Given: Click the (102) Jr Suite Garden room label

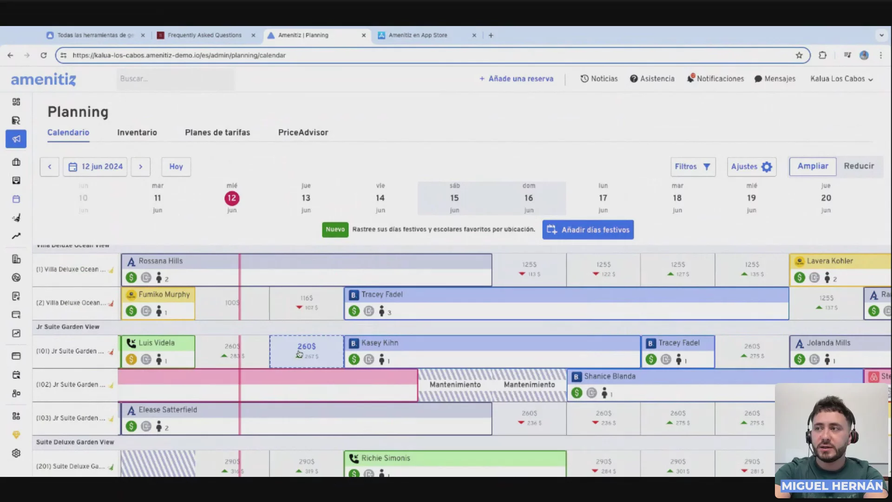Looking at the screenshot, I should (71, 385).
